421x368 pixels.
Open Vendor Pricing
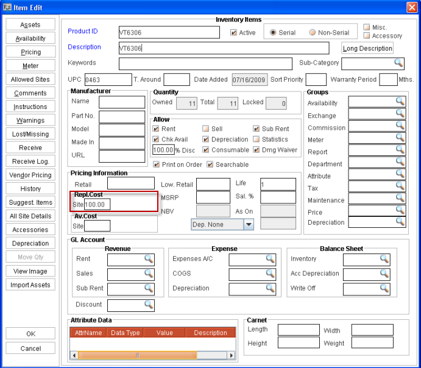[30, 175]
